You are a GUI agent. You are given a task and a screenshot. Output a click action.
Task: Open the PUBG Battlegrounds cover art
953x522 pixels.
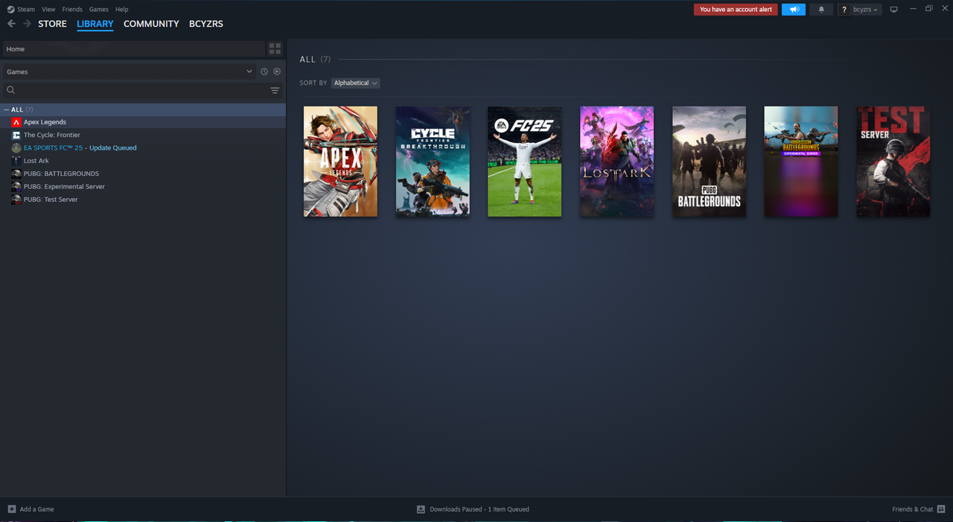(709, 162)
